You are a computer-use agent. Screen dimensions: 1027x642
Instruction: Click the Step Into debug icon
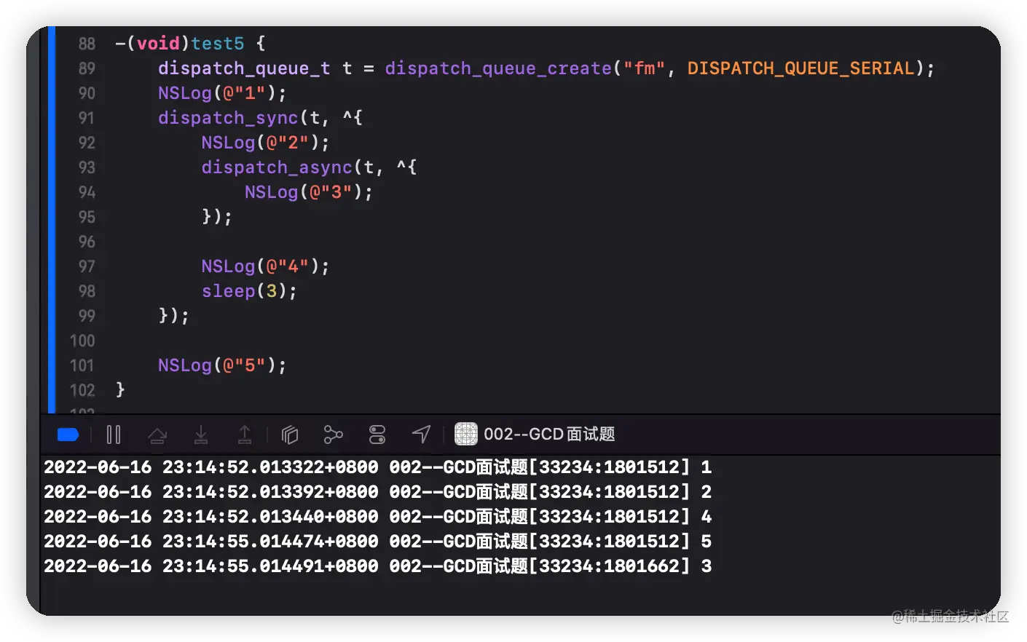[201, 435]
